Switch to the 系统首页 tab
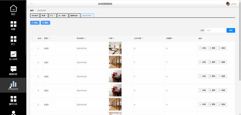Image resolution: width=241 pixels, height=115 pixels. click(x=35, y=16)
